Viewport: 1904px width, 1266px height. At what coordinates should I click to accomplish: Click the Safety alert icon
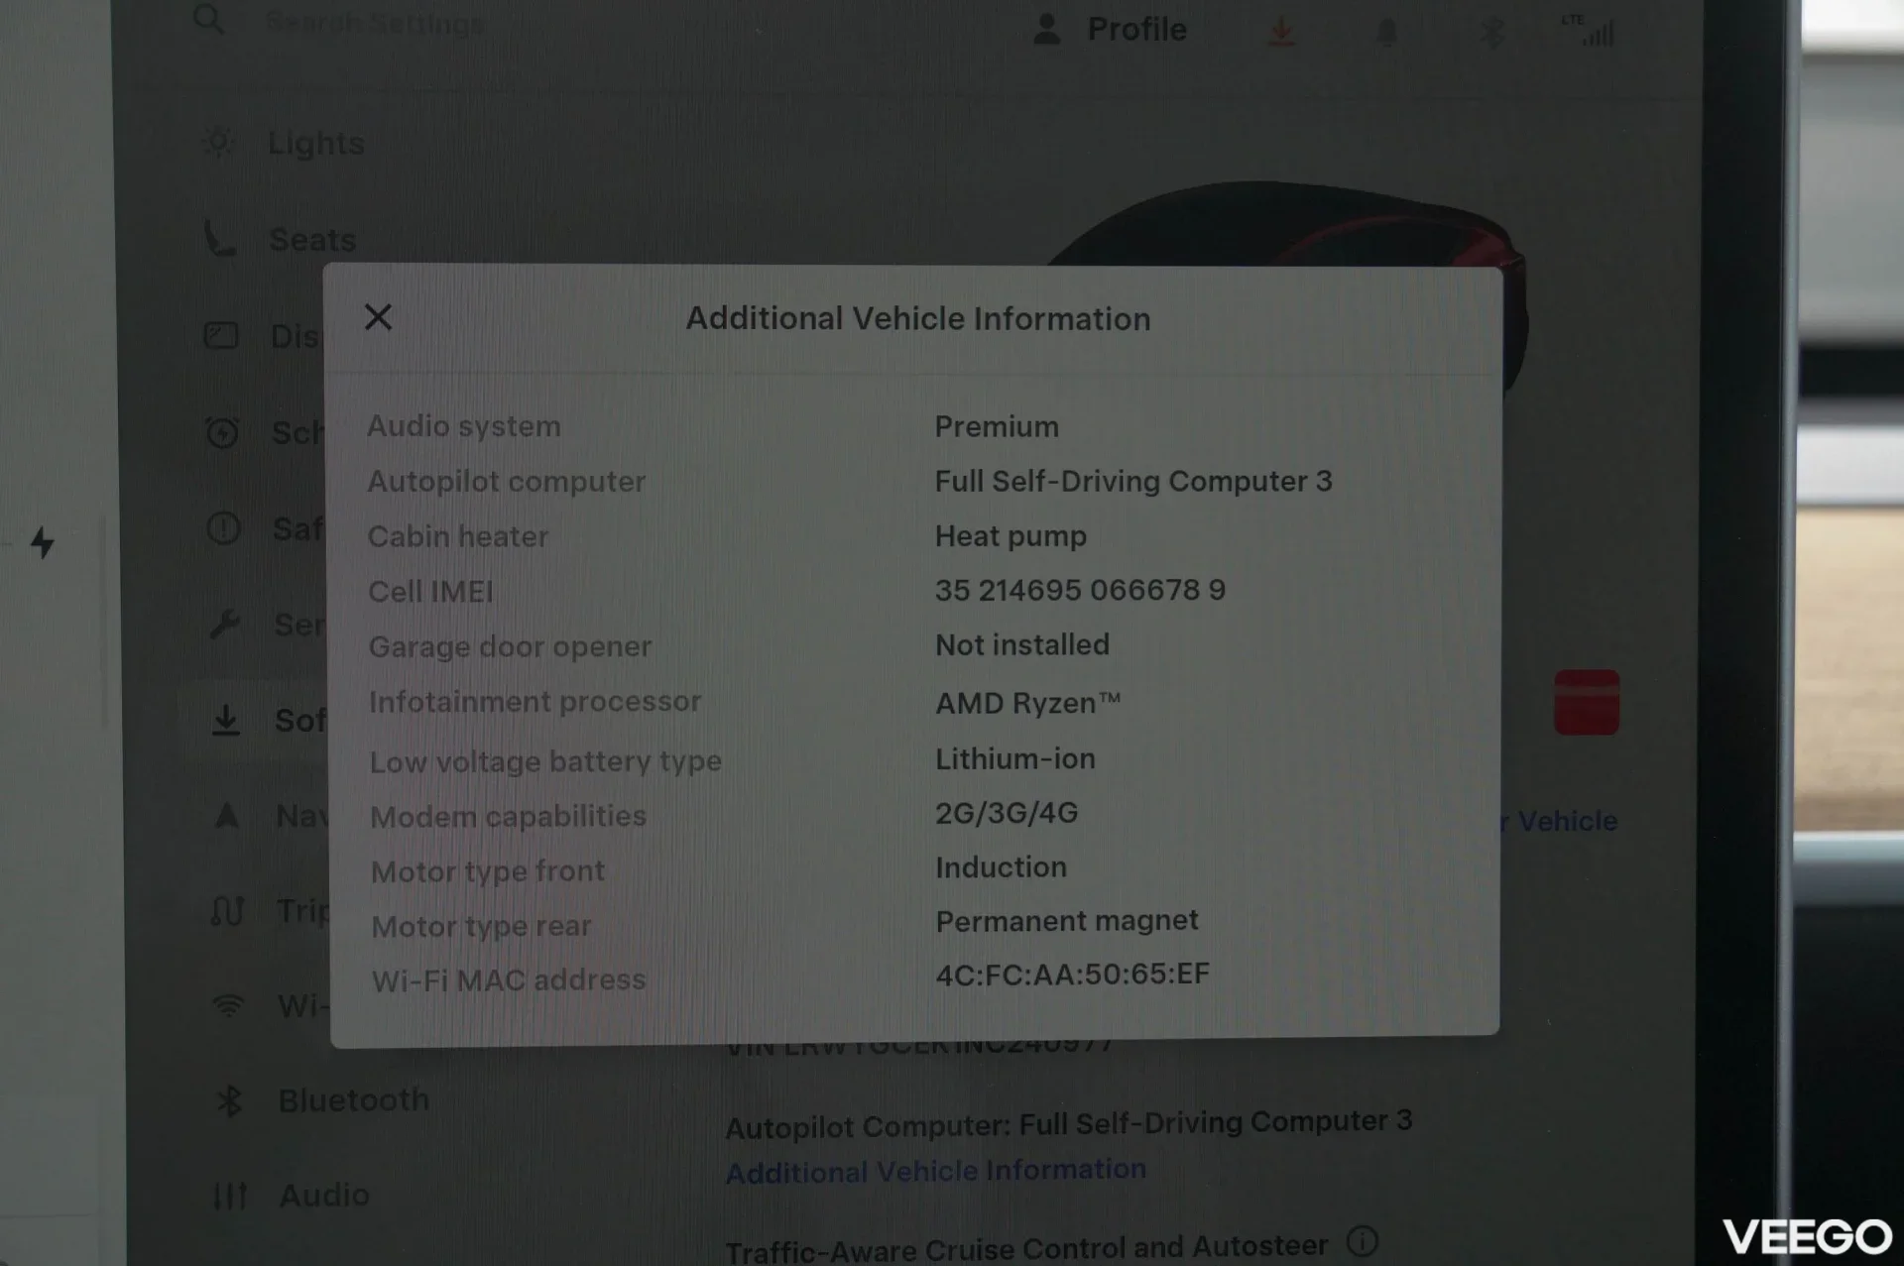[x=223, y=528]
